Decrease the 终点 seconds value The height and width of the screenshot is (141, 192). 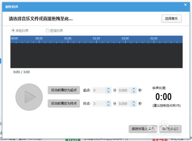(x=134, y=105)
